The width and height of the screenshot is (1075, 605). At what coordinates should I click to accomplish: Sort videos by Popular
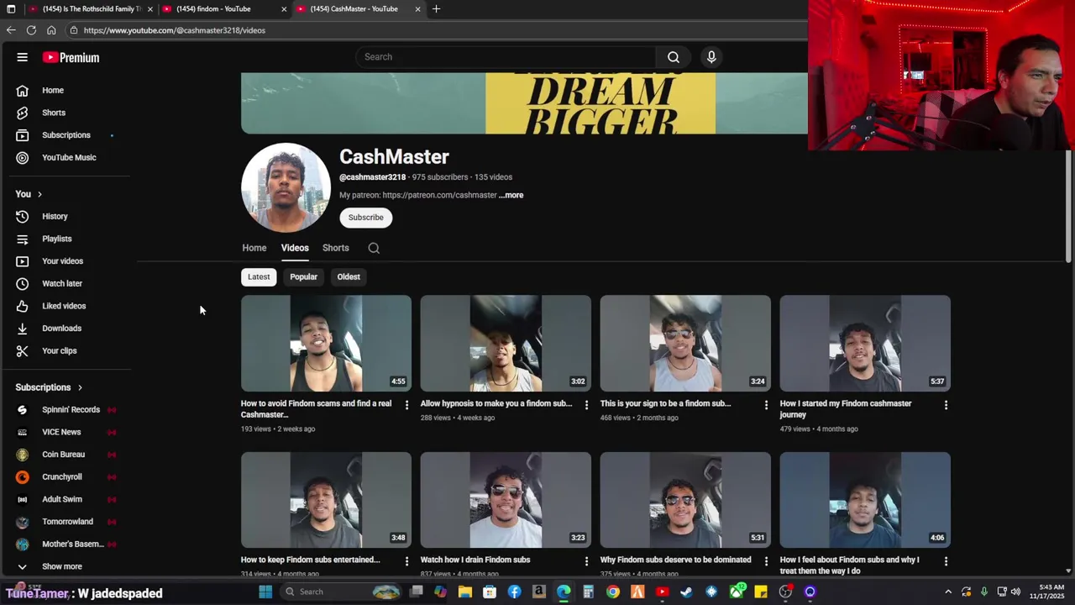[x=303, y=276]
